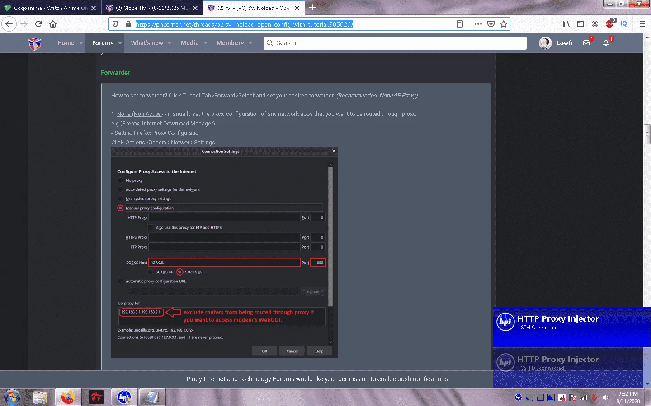This screenshot has height=406, width=651.
Task: Open the IQ extension
Action: tap(624, 24)
